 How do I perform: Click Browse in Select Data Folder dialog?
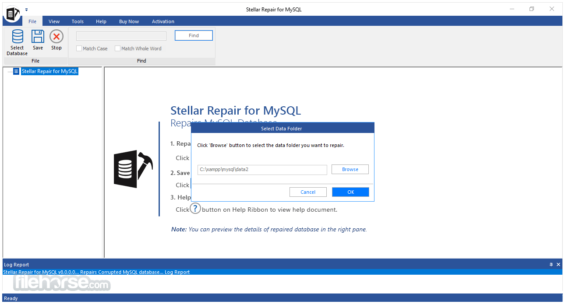[350, 169]
